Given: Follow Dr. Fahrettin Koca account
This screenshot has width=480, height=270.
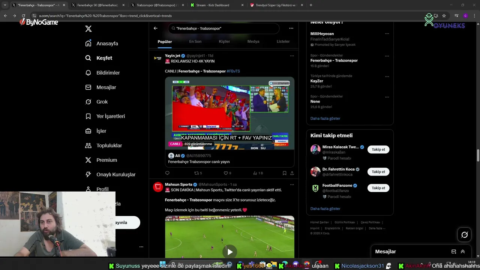Looking at the screenshot, I should pos(378,172).
